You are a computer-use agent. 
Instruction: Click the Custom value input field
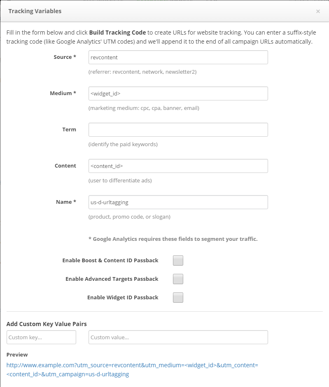[178, 337]
